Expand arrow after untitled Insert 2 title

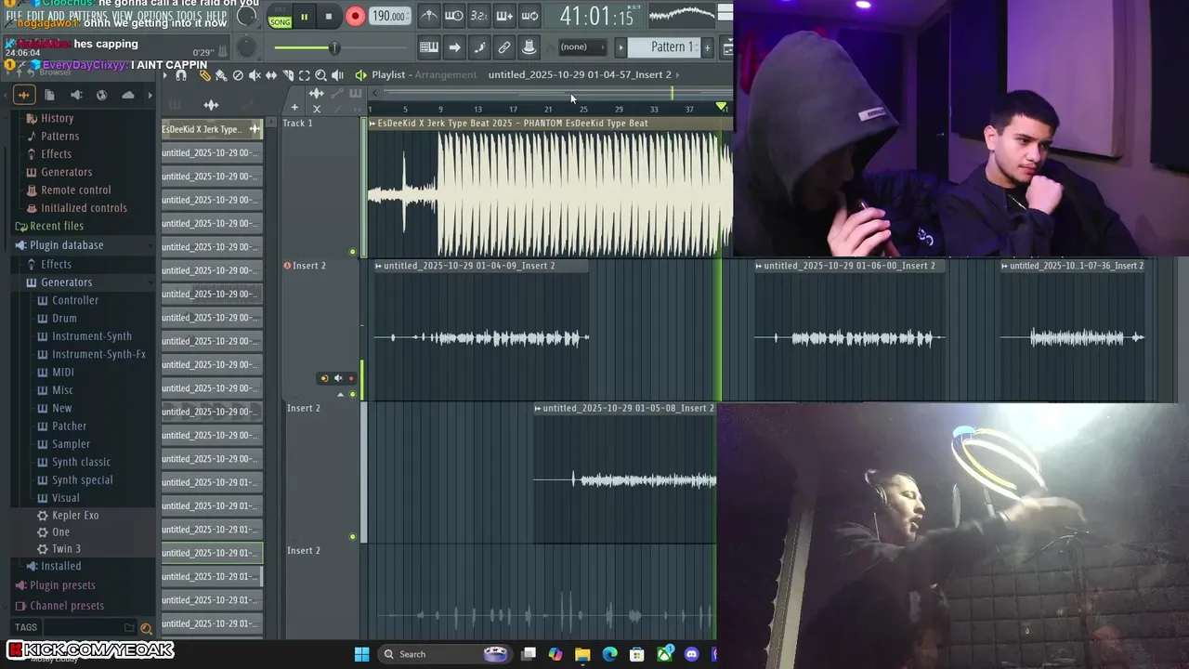678,74
